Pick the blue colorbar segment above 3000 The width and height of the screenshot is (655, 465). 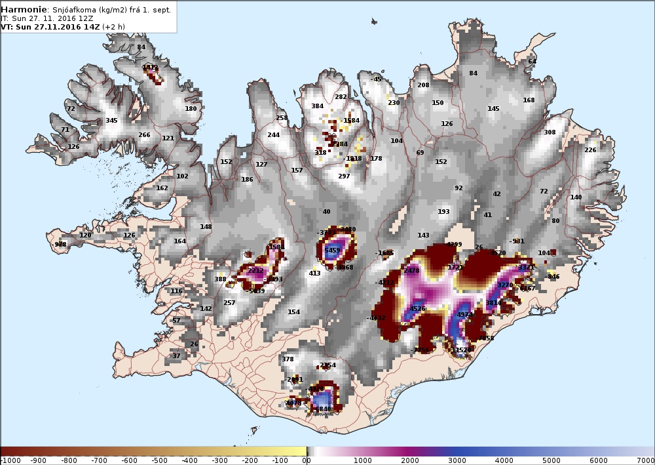457,451
